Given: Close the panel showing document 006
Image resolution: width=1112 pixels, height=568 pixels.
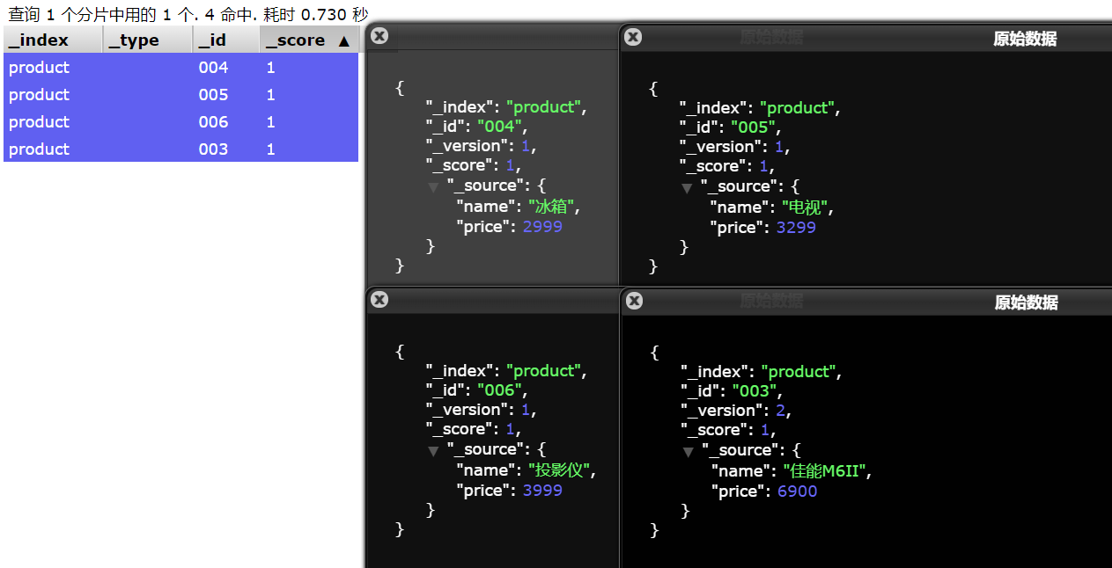Looking at the screenshot, I should tap(379, 300).
